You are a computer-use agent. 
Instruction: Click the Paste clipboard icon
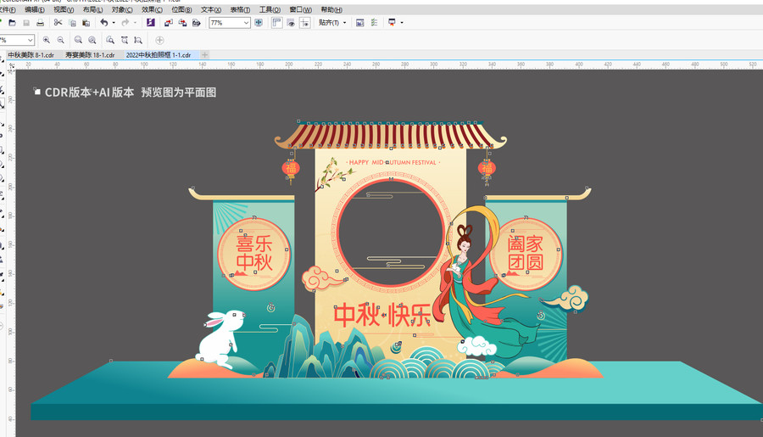[x=86, y=22]
